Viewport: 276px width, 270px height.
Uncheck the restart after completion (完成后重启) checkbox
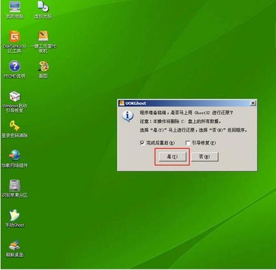(x=142, y=143)
